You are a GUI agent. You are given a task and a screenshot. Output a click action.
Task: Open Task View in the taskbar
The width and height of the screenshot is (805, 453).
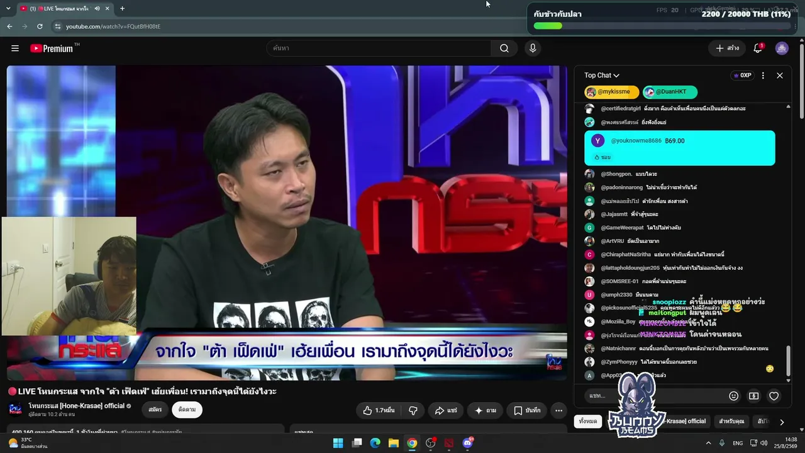[x=357, y=443]
